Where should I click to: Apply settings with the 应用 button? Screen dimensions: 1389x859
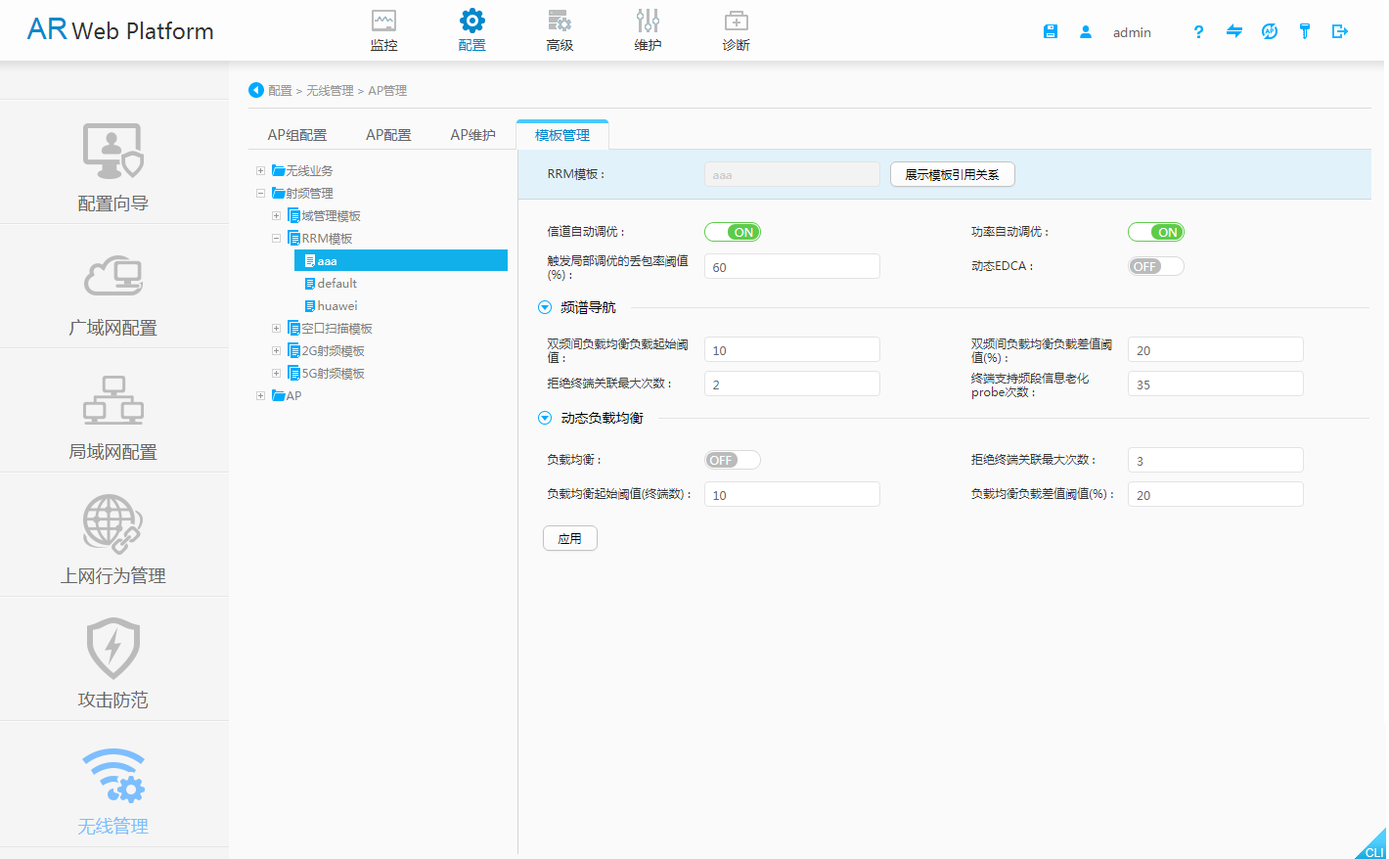click(x=569, y=537)
